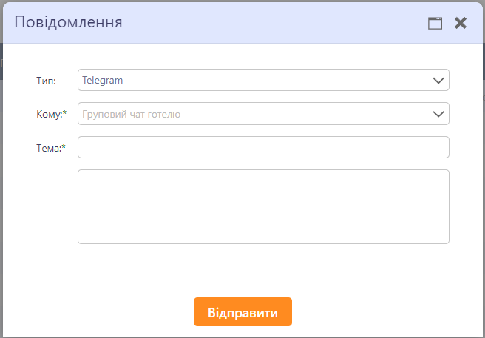Focus the Груповий чат готелю placeholder field

tap(132, 114)
